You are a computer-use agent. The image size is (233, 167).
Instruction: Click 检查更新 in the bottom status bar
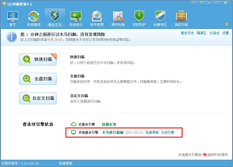point(66,163)
